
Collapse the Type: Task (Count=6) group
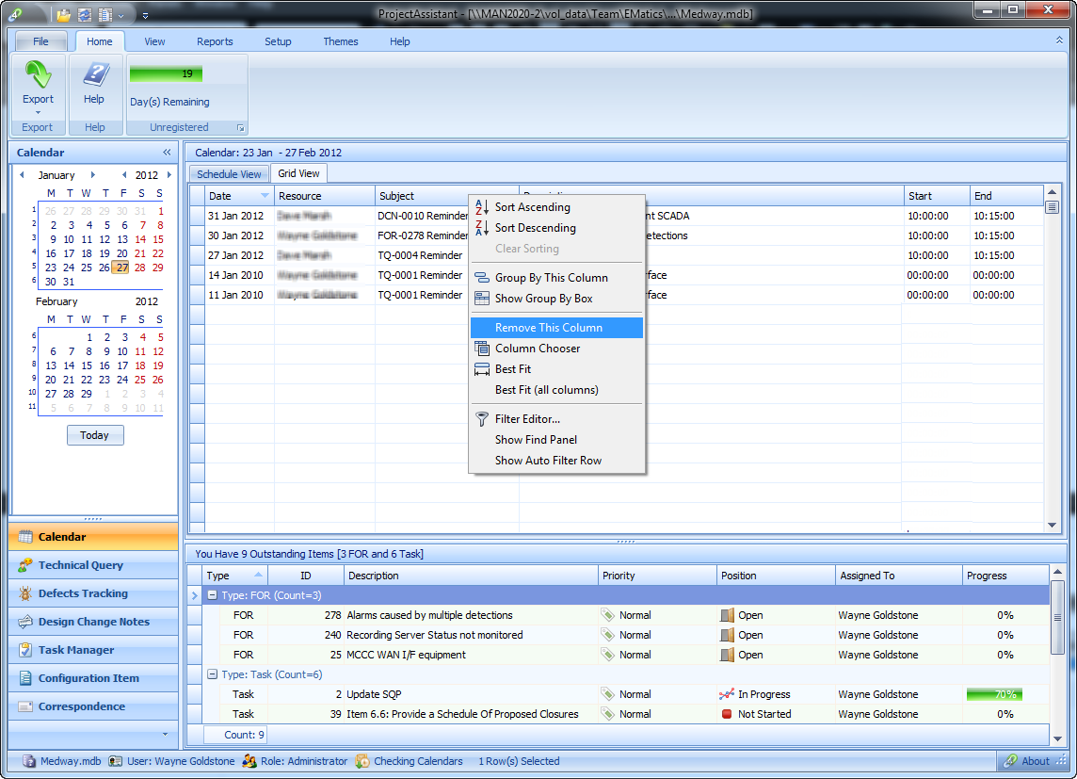click(x=212, y=674)
